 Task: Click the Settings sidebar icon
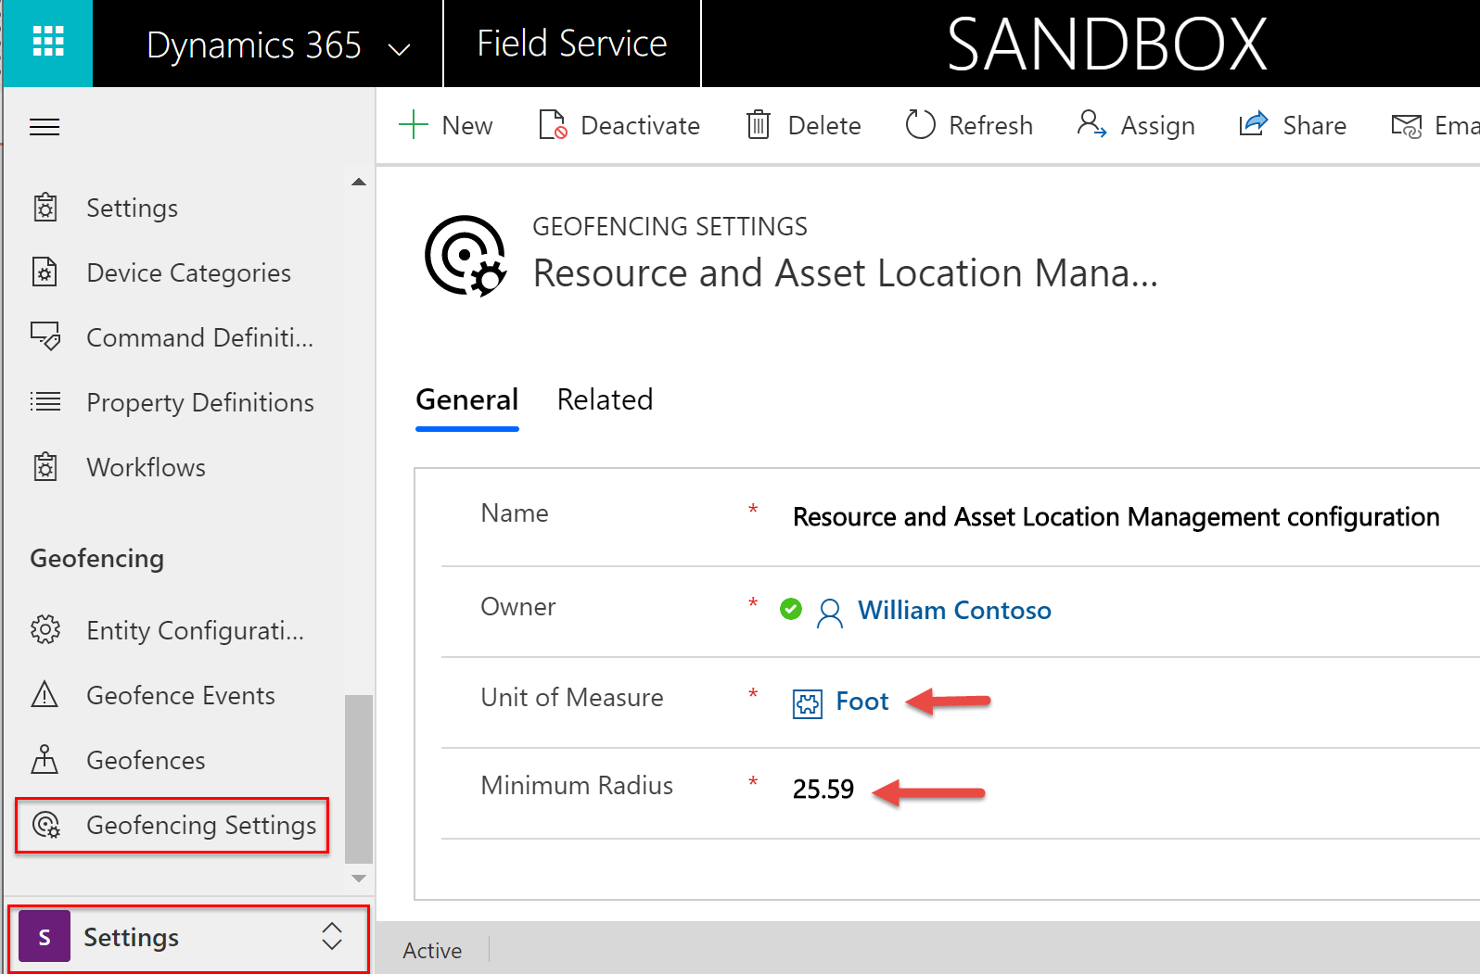coord(45,208)
